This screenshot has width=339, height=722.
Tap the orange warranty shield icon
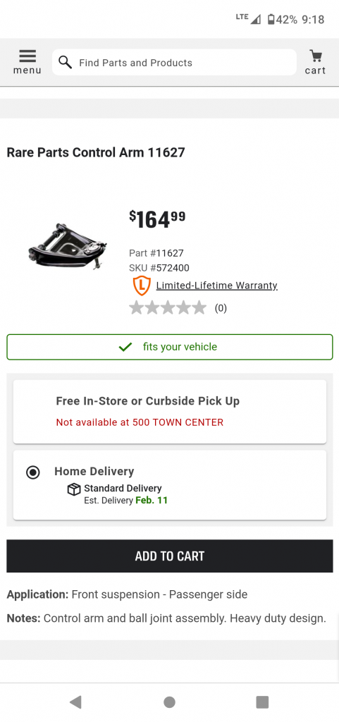[x=142, y=286]
